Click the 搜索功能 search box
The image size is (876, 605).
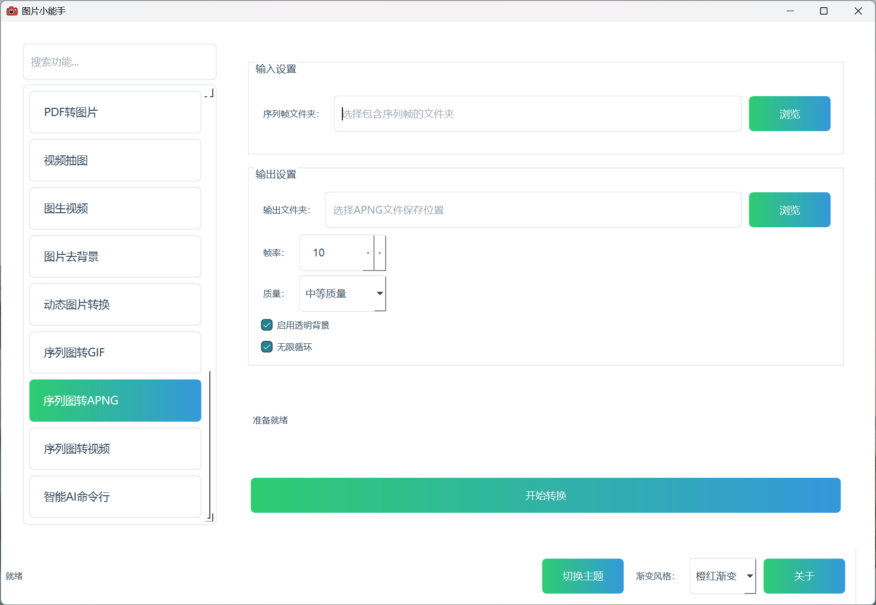(x=119, y=62)
